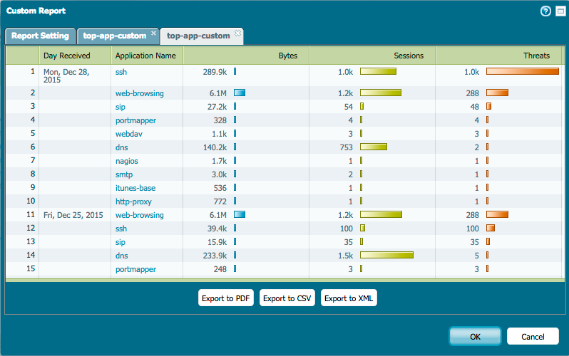This screenshot has height=356, width=569.
Task: Select the itunes-base application link
Action: (x=135, y=188)
